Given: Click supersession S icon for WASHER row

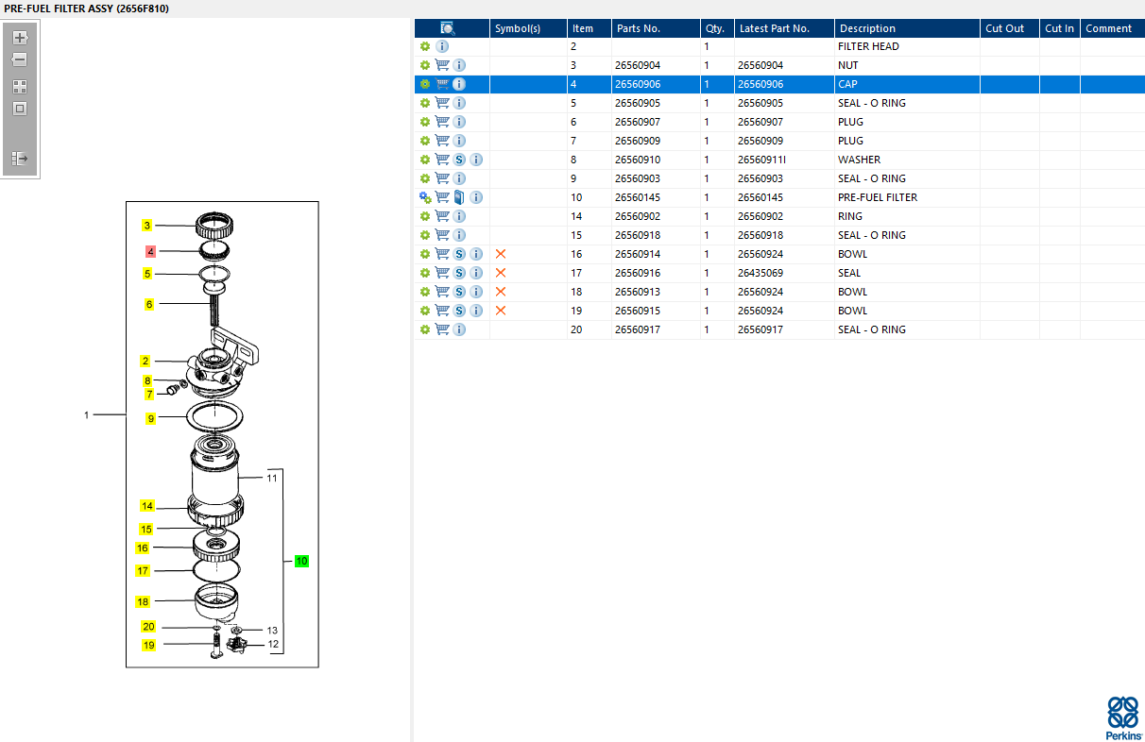Looking at the screenshot, I should click(459, 160).
